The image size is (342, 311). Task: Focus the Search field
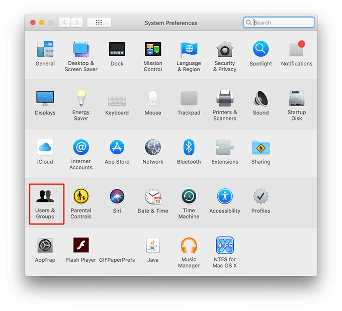tap(279, 23)
